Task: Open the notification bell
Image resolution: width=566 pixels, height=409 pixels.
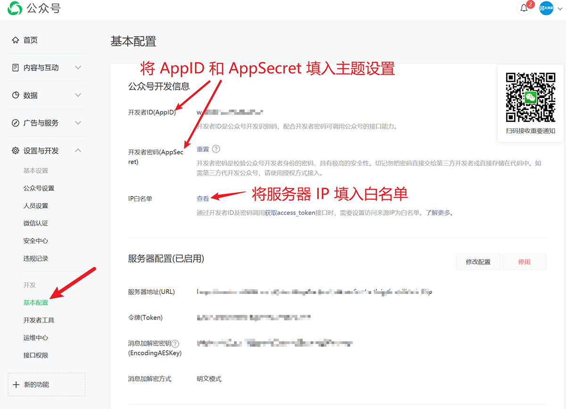Action: (x=524, y=8)
